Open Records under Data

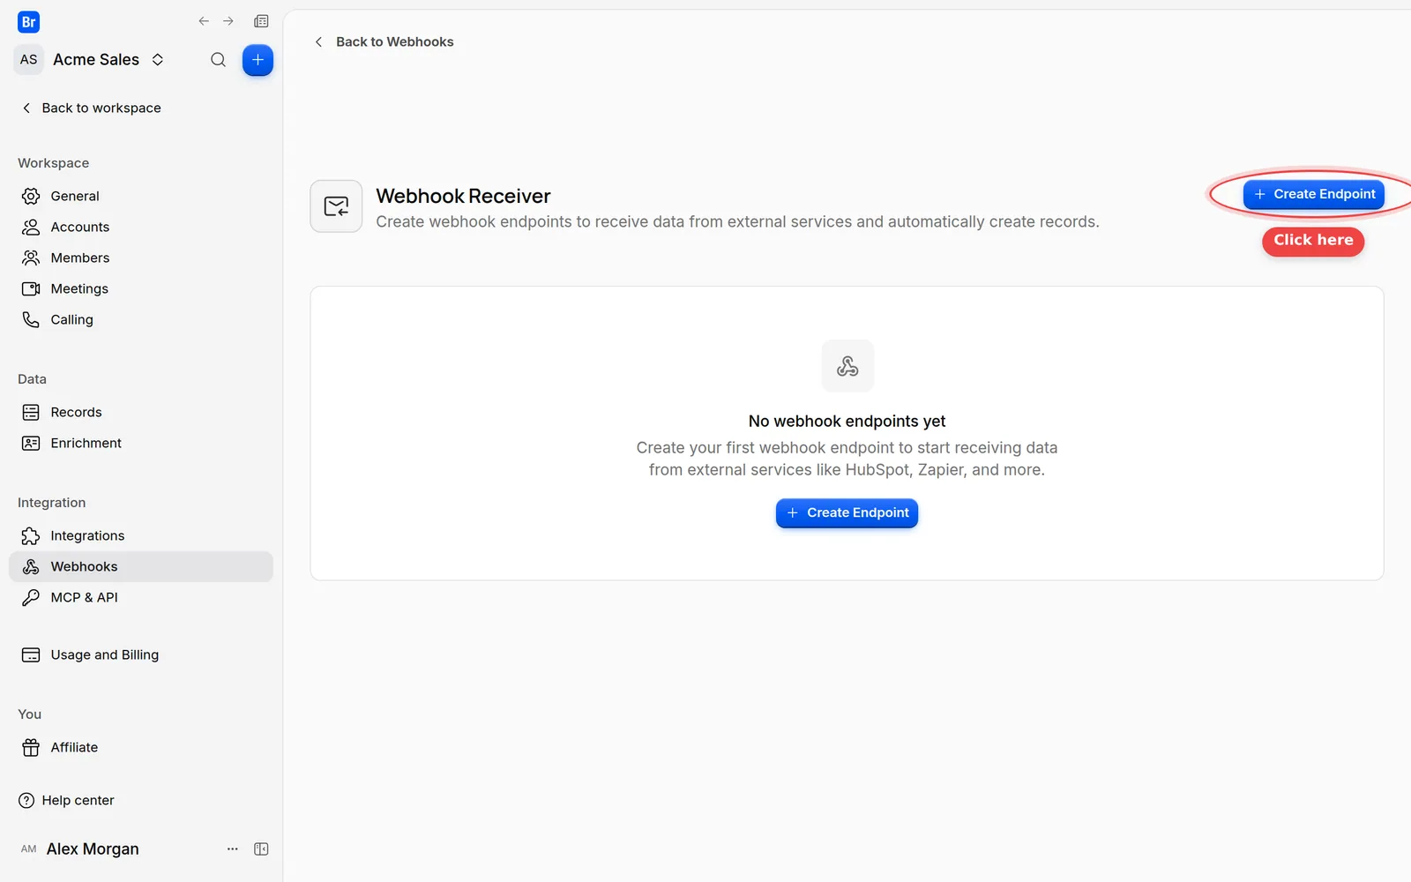pos(141,412)
